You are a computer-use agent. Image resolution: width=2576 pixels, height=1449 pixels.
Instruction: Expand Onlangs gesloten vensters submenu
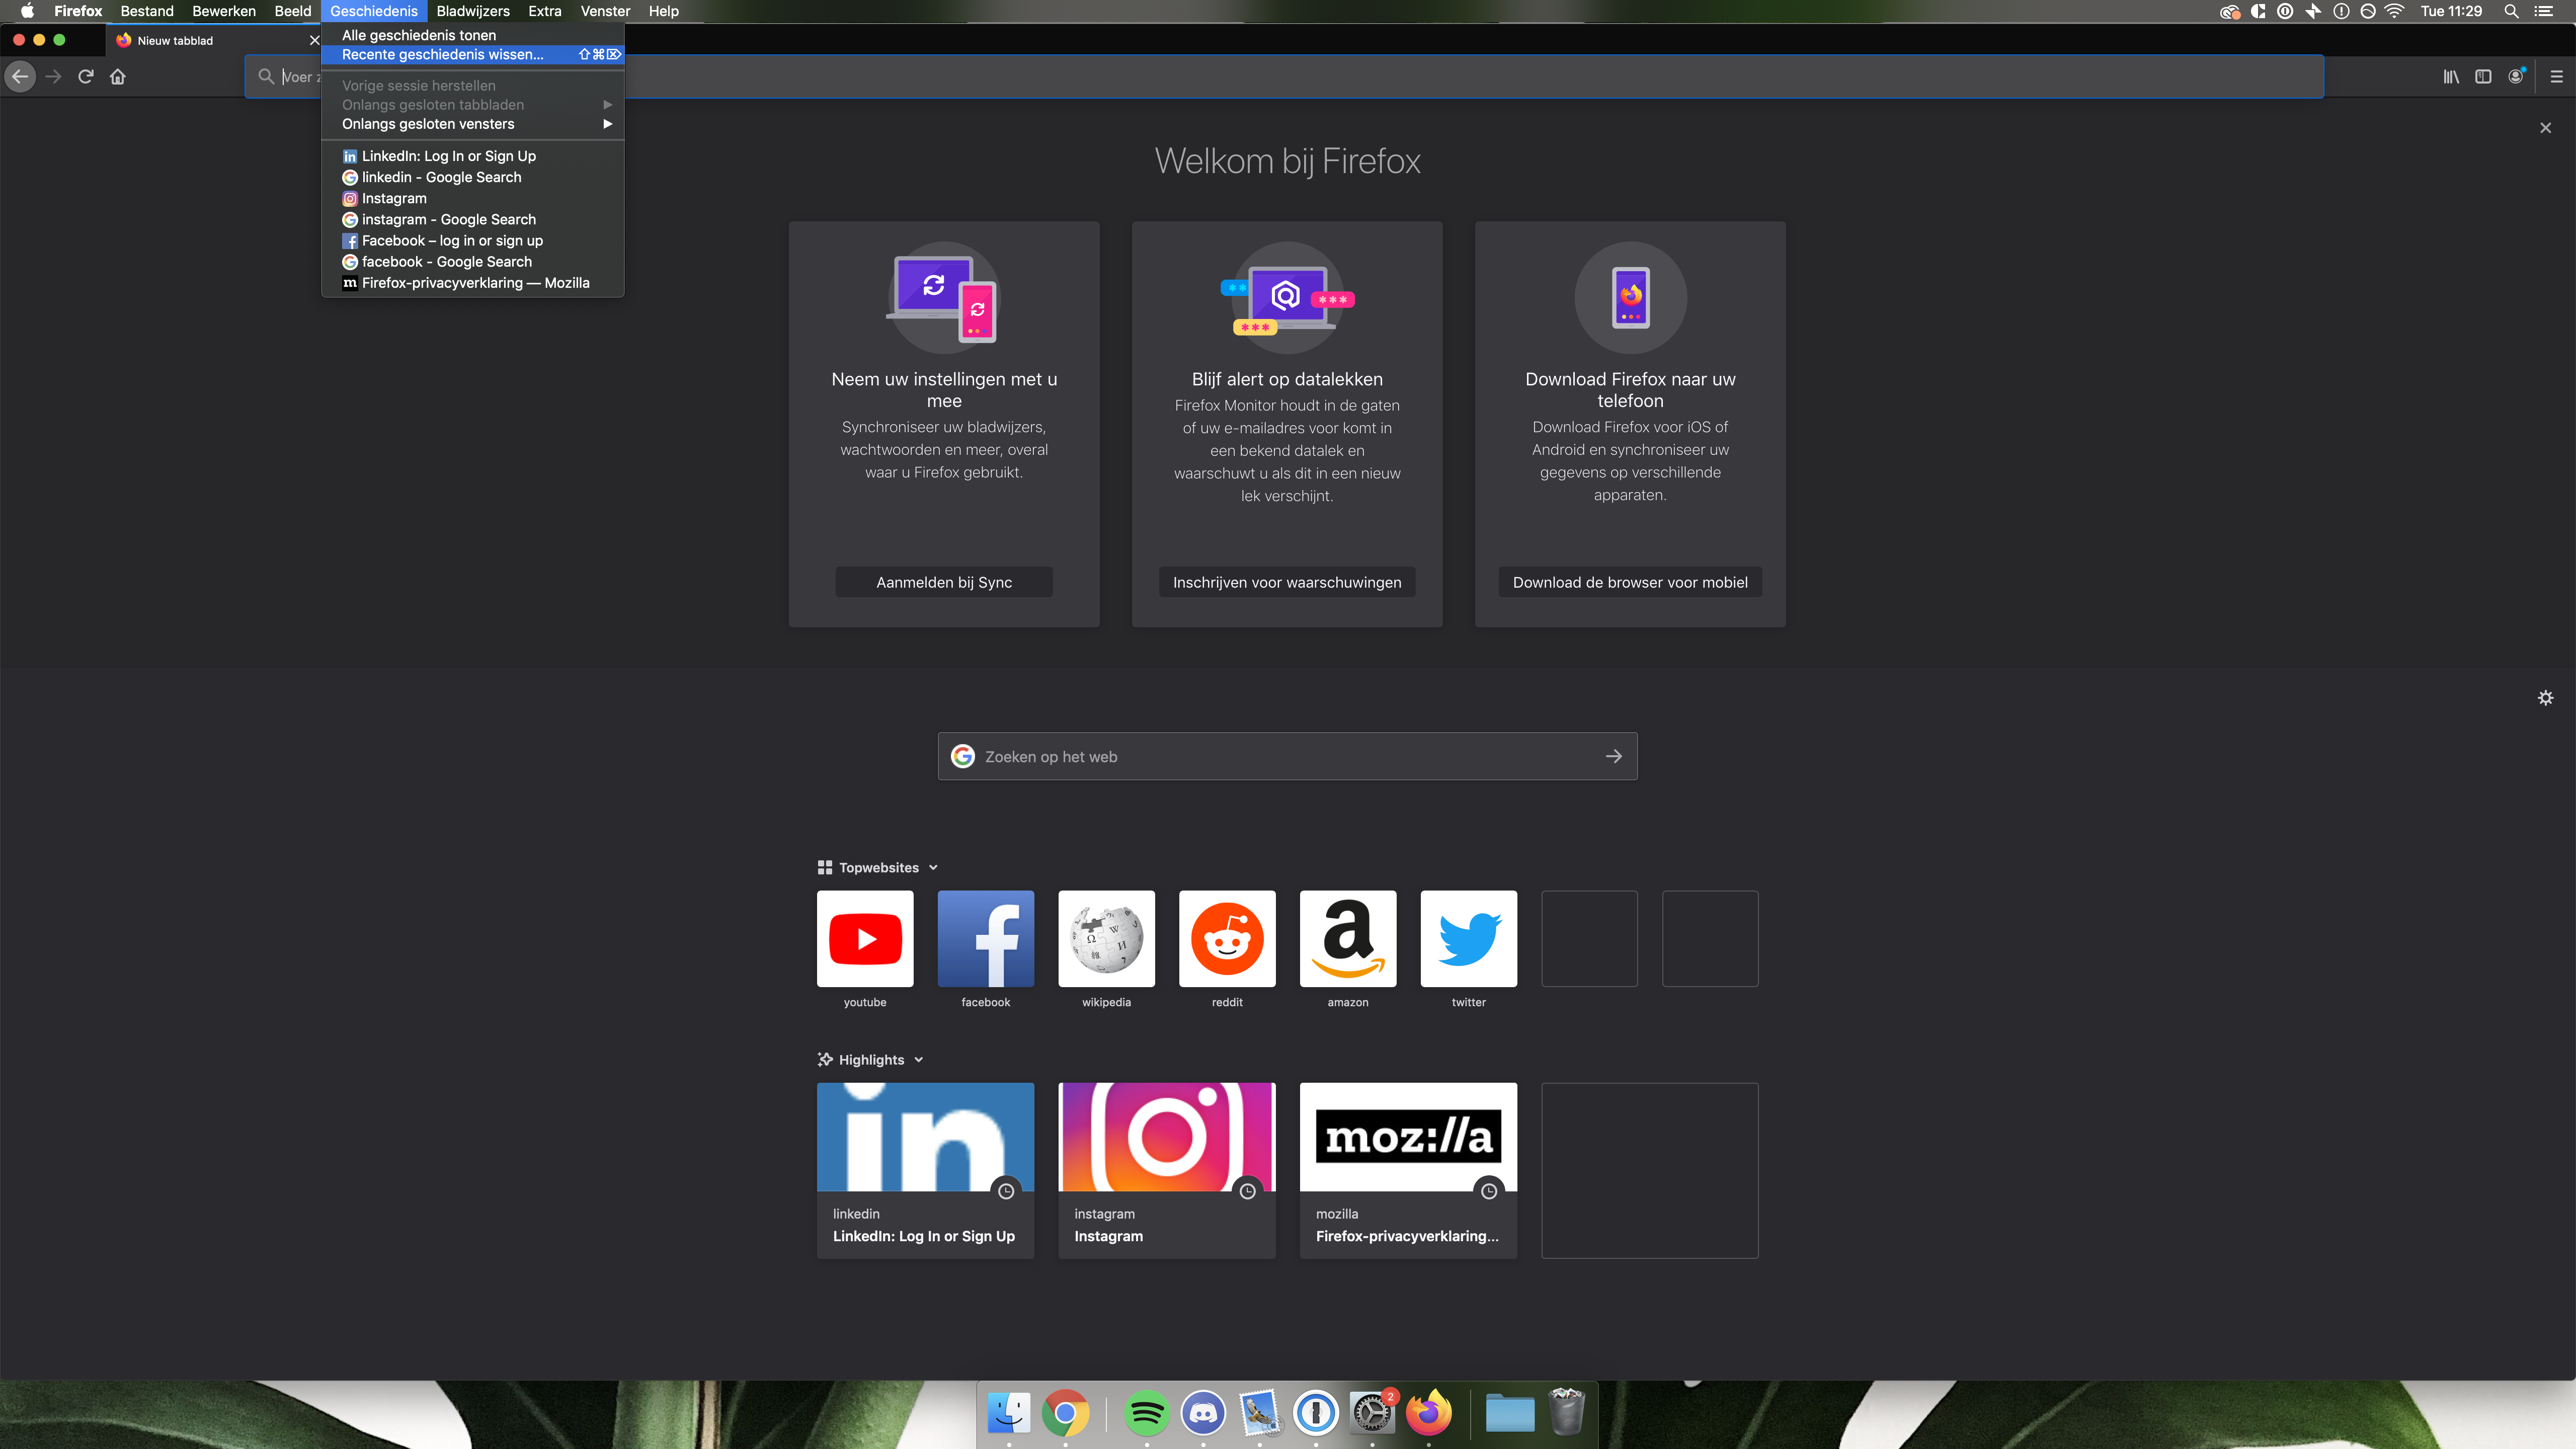[473, 124]
